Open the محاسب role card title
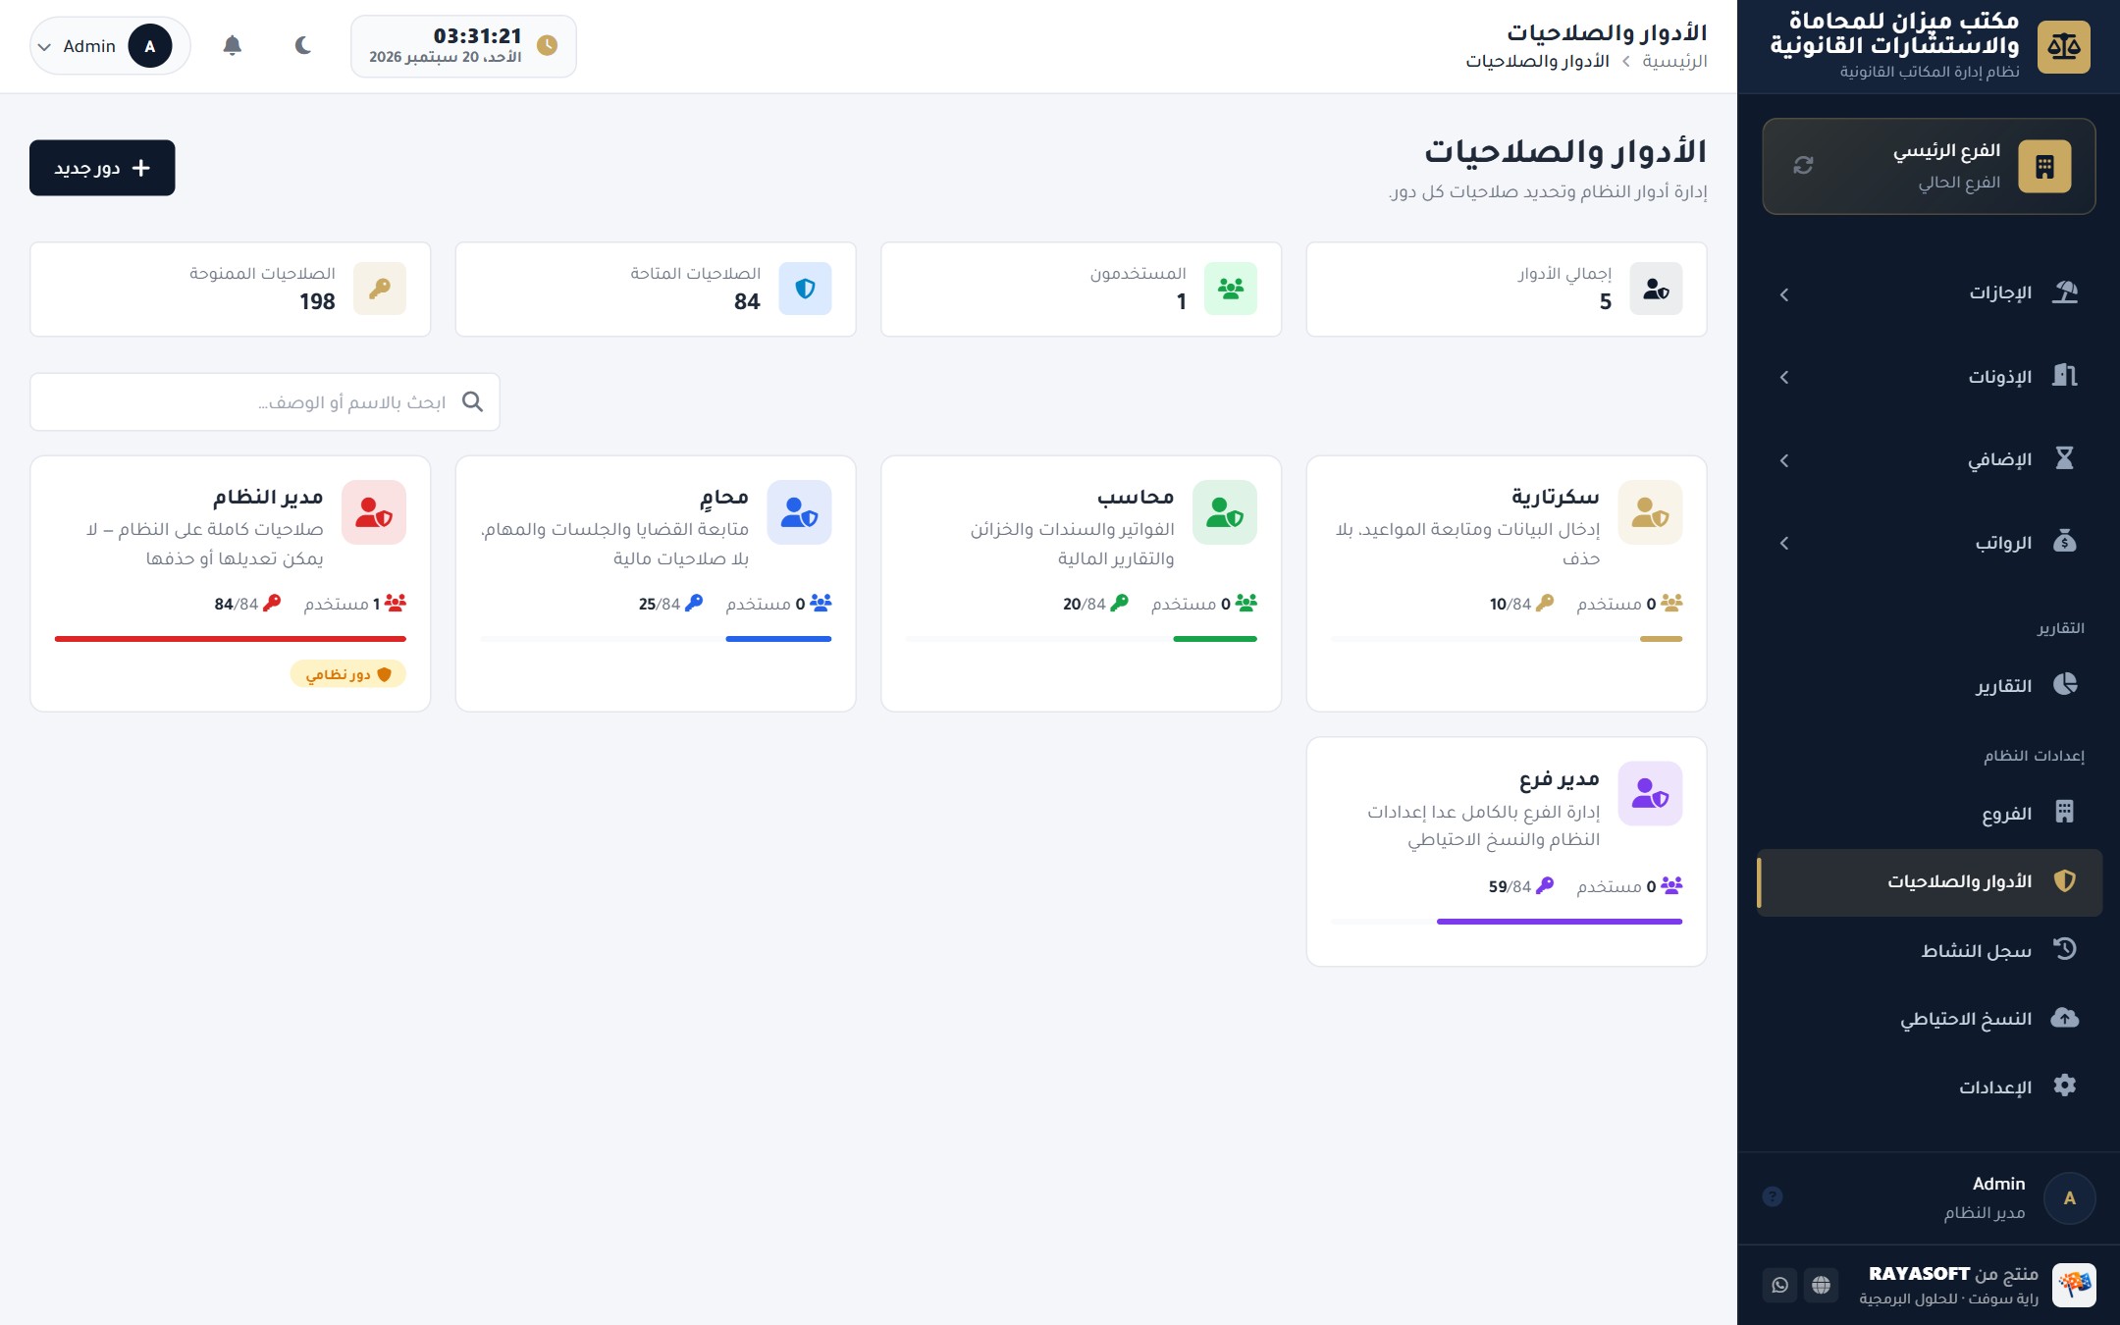Screen dimensions: 2120x1325 tap(1136, 497)
